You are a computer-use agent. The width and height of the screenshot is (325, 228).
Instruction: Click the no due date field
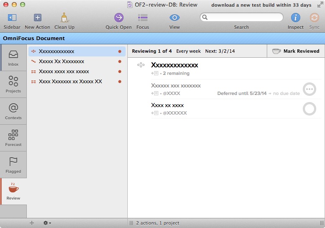point(286,93)
